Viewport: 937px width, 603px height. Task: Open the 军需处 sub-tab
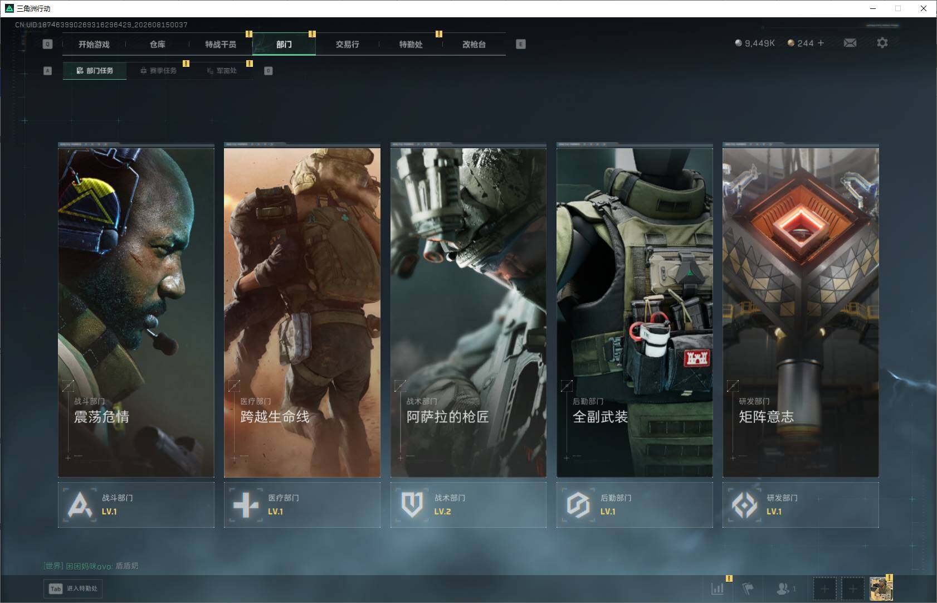click(222, 71)
